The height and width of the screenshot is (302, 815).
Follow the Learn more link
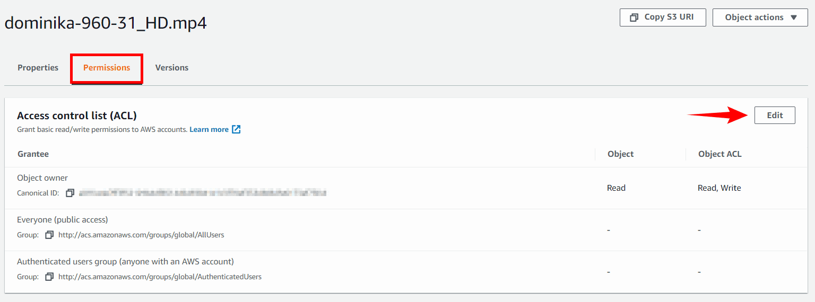coord(209,129)
